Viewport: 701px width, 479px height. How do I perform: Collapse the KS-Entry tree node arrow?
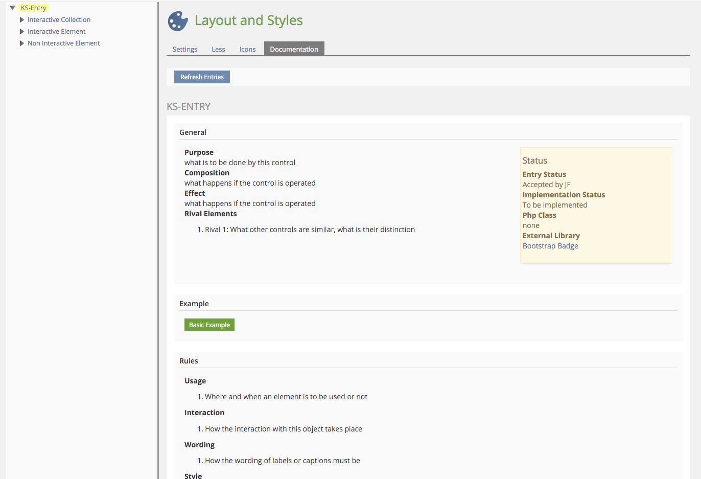(13, 8)
